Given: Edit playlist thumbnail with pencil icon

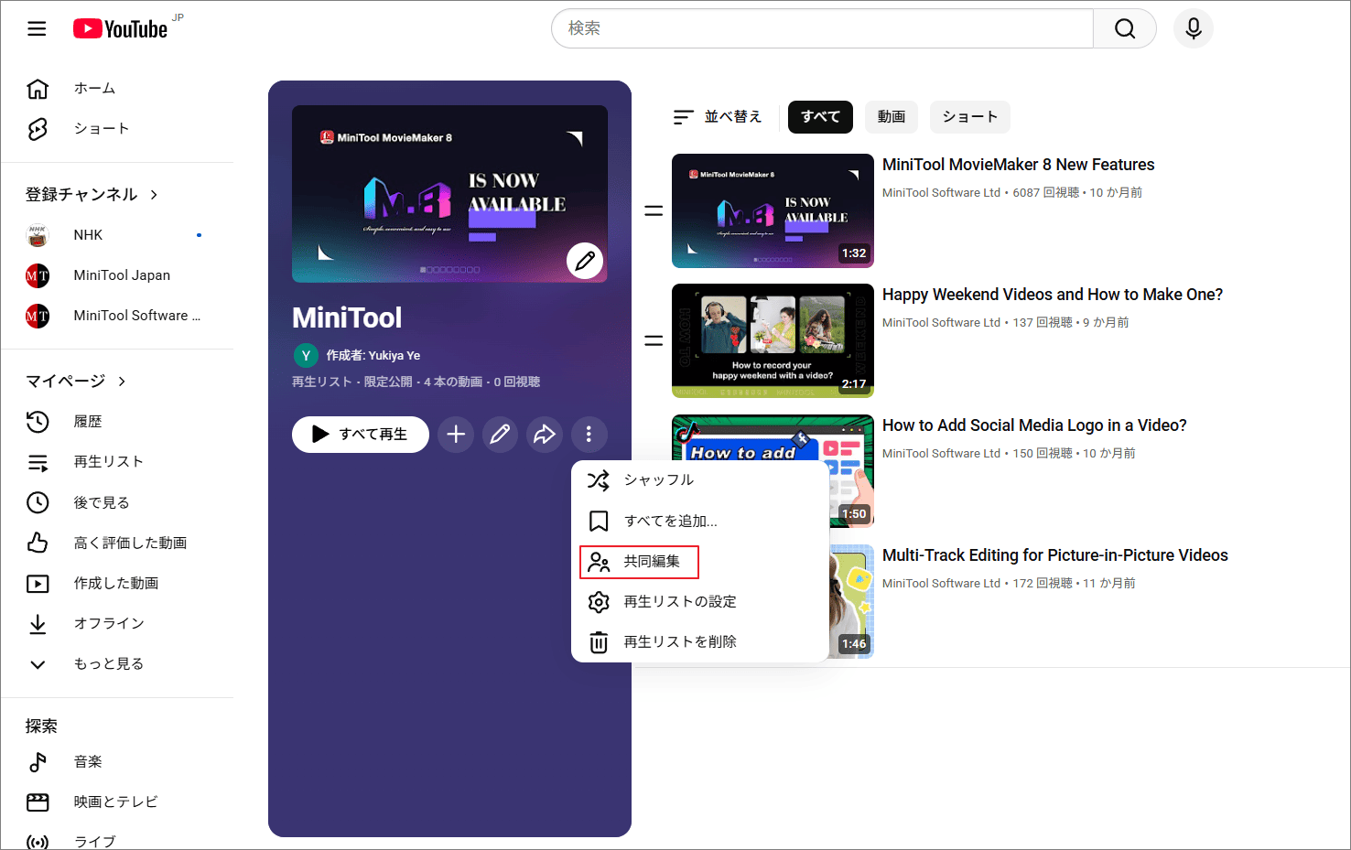Looking at the screenshot, I should [585, 261].
